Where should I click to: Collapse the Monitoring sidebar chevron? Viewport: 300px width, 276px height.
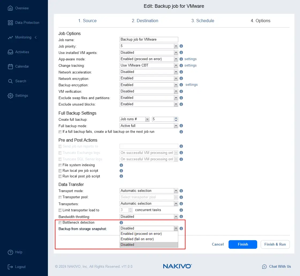click(x=36, y=37)
